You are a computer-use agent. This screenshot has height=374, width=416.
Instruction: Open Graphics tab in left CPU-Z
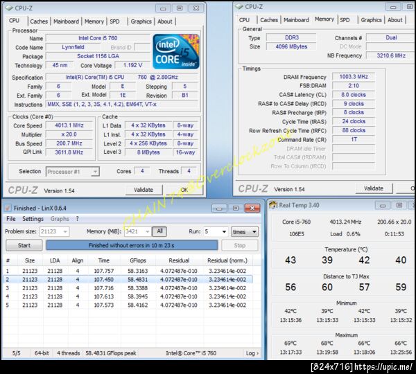[141, 21]
